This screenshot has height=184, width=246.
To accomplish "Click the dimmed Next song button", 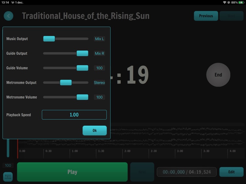I will pos(232,16).
